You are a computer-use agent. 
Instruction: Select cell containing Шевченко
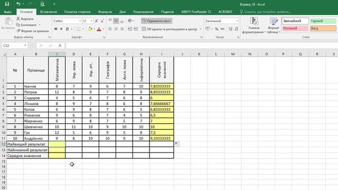pos(36,127)
